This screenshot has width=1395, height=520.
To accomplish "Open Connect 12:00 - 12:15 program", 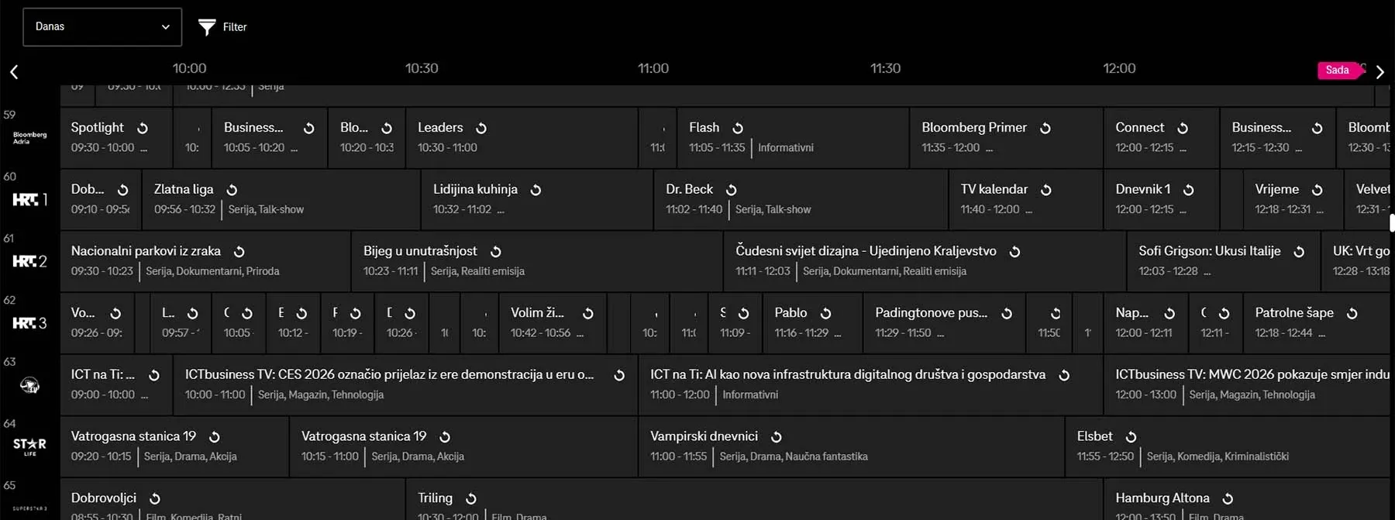I will click(x=1161, y=138).
